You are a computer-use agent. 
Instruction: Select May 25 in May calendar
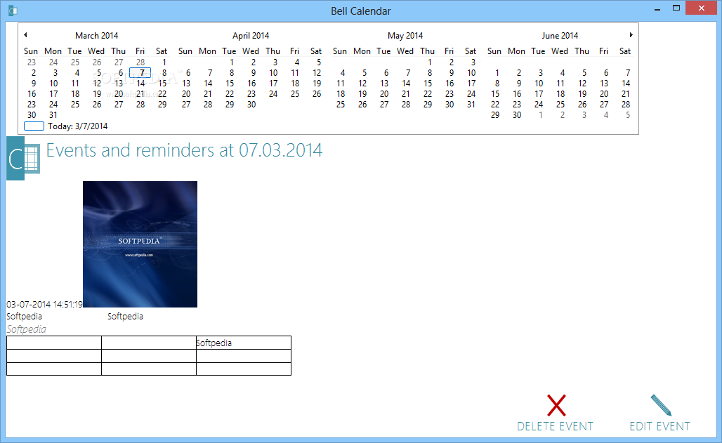[x=340, y=105]
